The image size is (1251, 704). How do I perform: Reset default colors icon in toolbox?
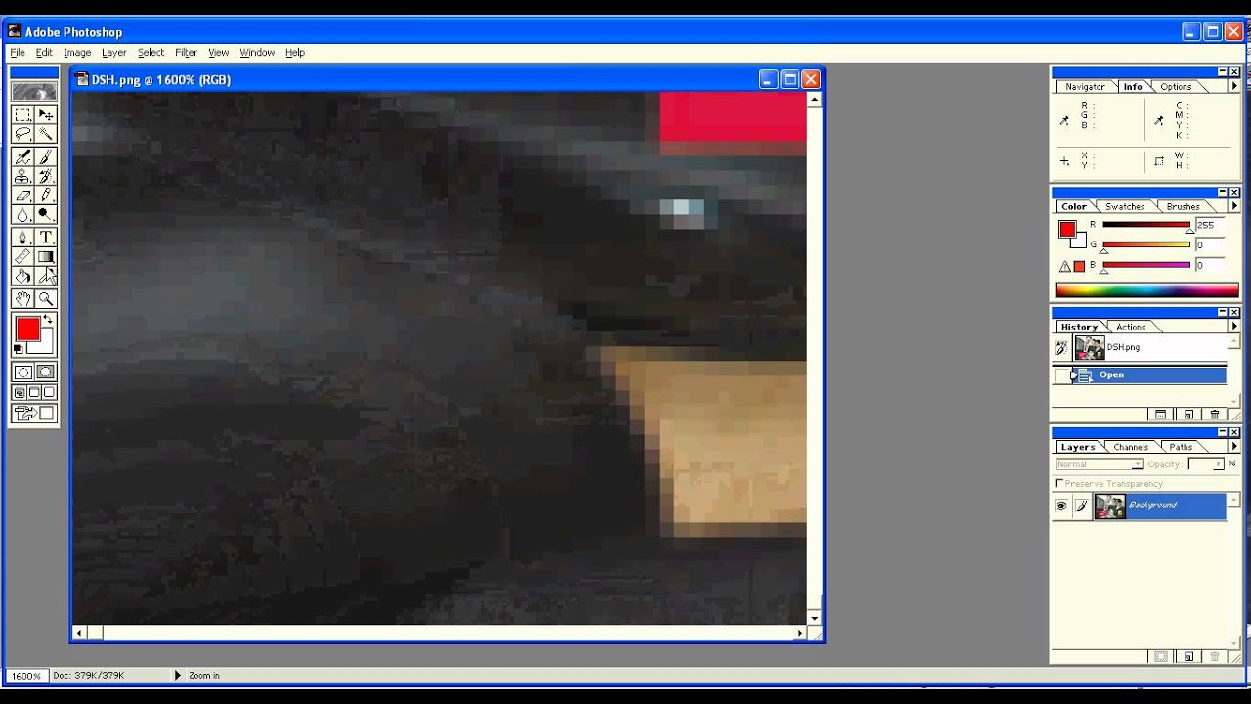19,349
